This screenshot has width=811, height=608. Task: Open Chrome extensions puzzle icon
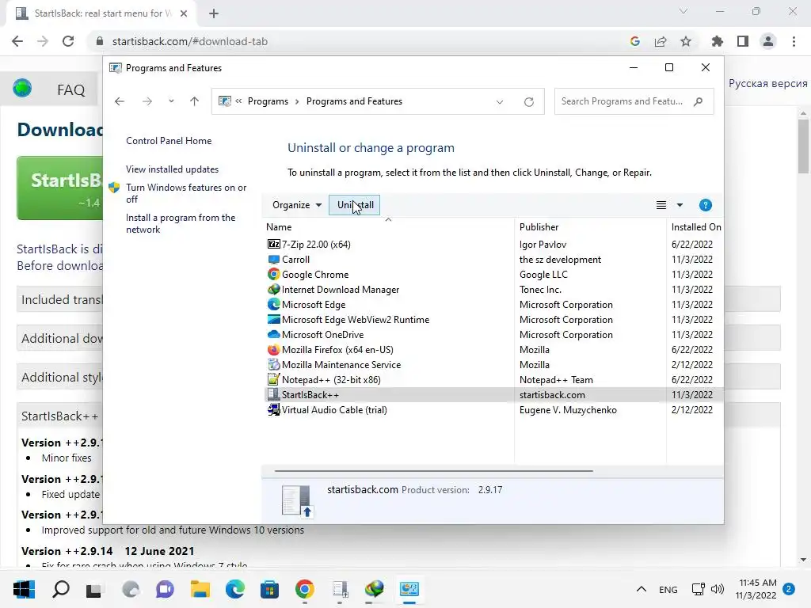pos(717,41)
